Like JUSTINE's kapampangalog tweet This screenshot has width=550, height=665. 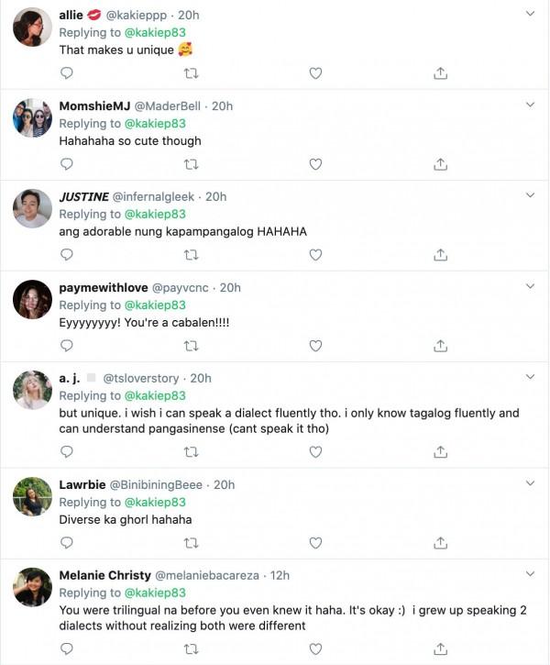[x=315, y=254]
